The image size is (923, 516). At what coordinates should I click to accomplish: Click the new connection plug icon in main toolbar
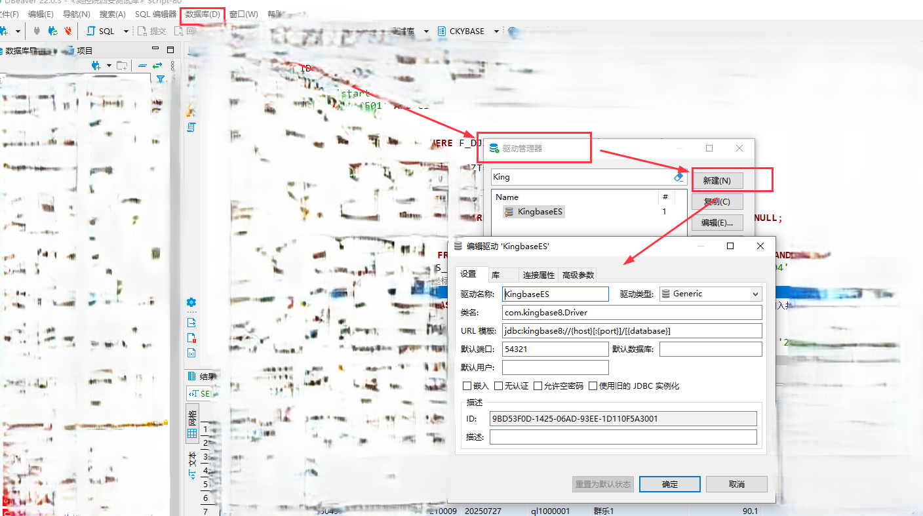(x=3, y=31)
